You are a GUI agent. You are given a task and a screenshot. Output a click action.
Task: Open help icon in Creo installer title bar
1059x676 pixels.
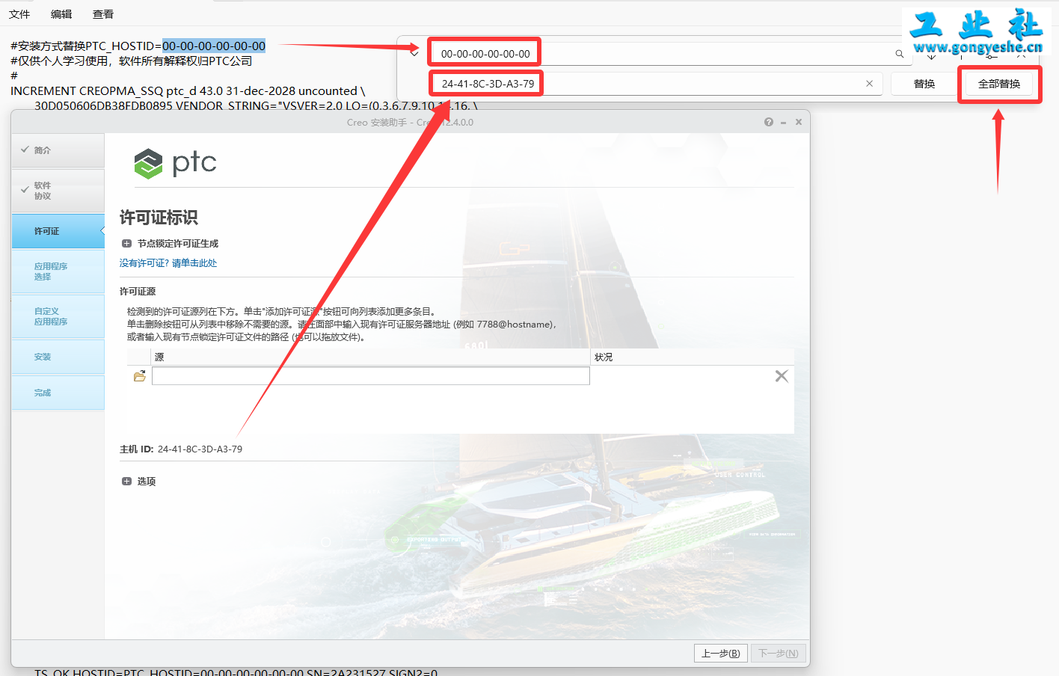click(x=769, y=122)
